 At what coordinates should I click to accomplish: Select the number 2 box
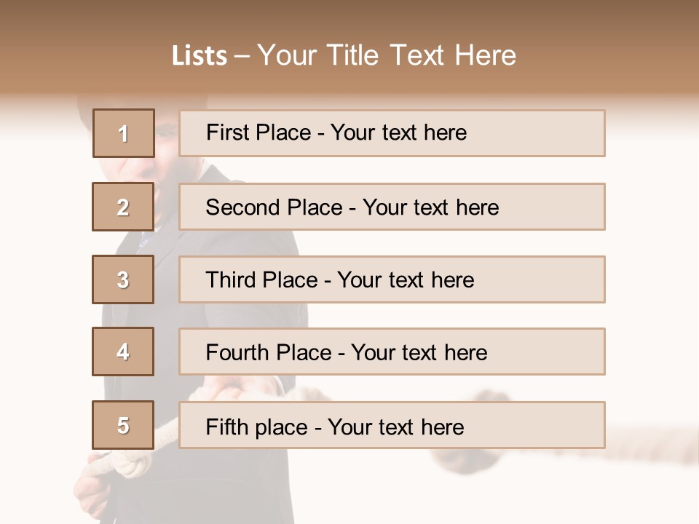[123, 207]
